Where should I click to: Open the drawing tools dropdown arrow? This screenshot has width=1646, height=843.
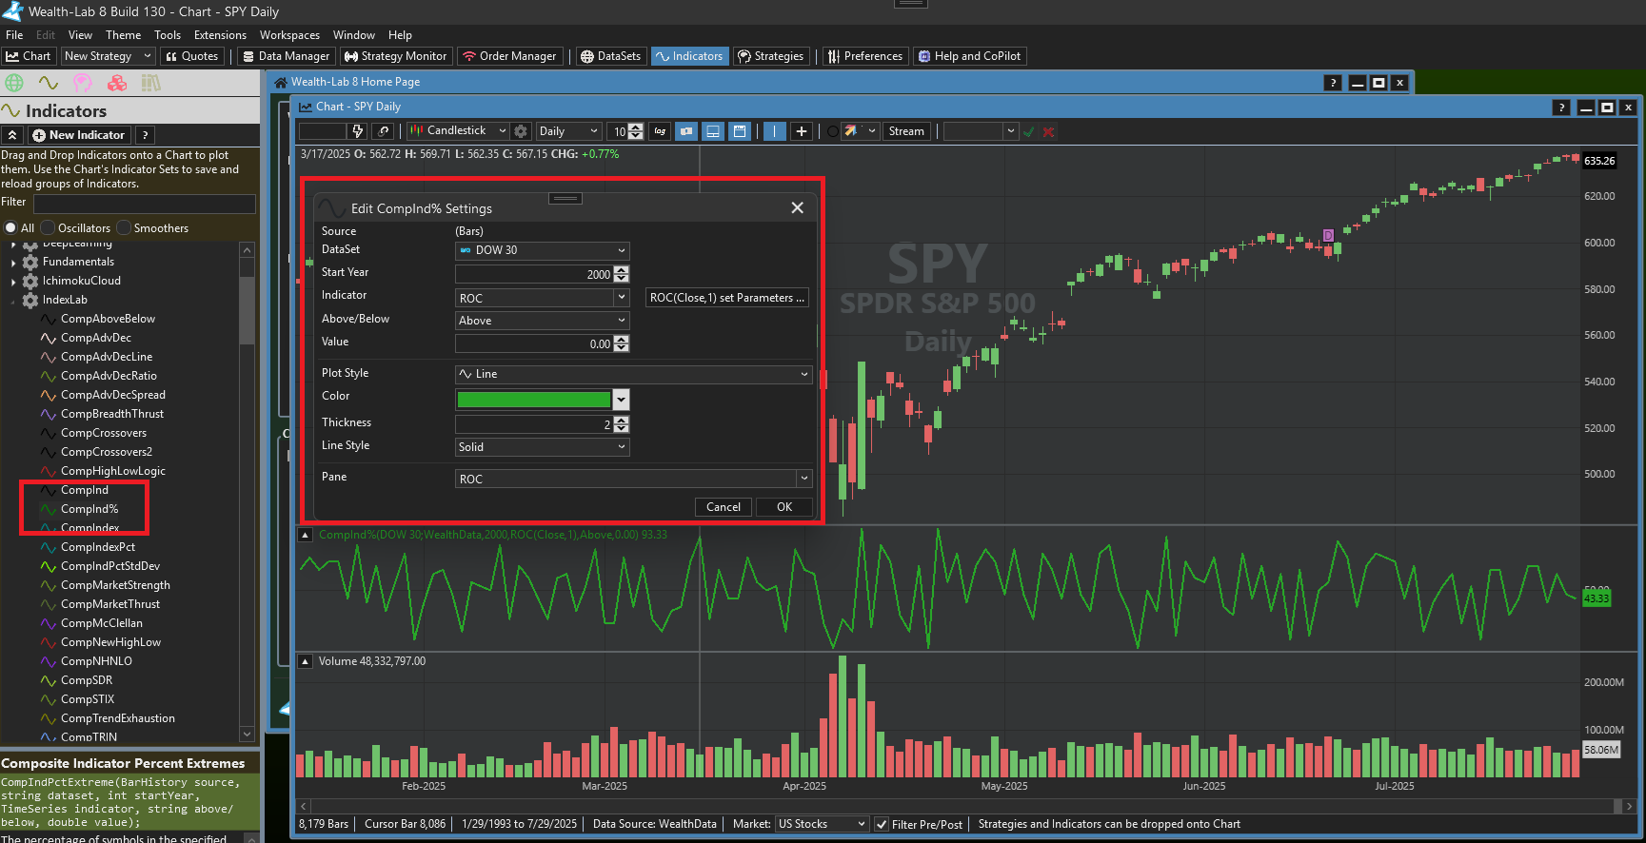tap(871, 131)
